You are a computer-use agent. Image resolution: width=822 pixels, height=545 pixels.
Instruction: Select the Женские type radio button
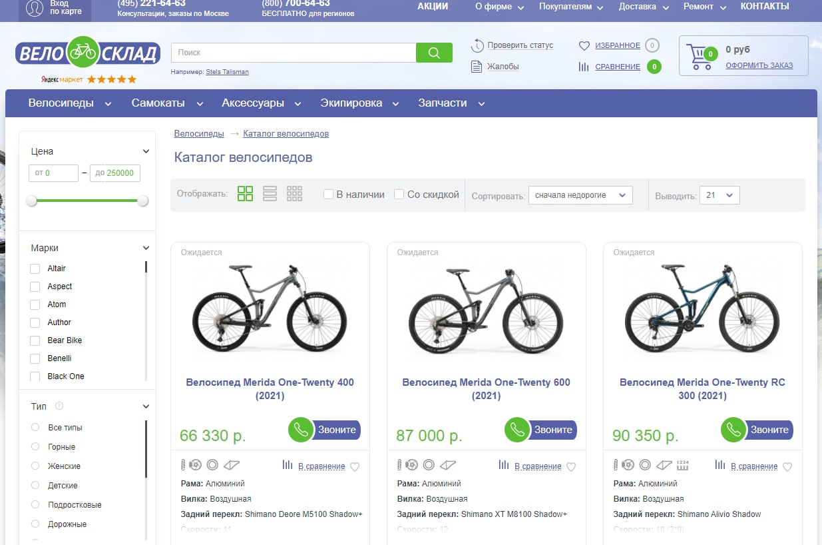point(35,466)
